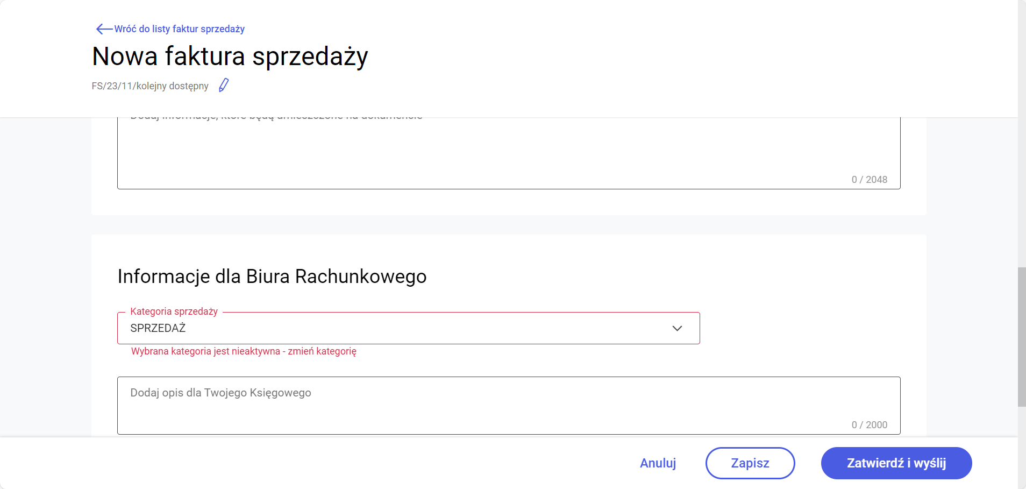Click the '0 / 2000' character counter
Image resolution: width=1026 pixels, height=489 pixels.
(x=869, y=425)
